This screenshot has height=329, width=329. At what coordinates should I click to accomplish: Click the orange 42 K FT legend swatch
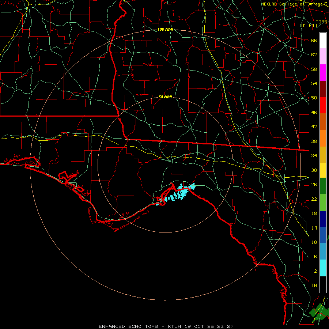(323, 138)
